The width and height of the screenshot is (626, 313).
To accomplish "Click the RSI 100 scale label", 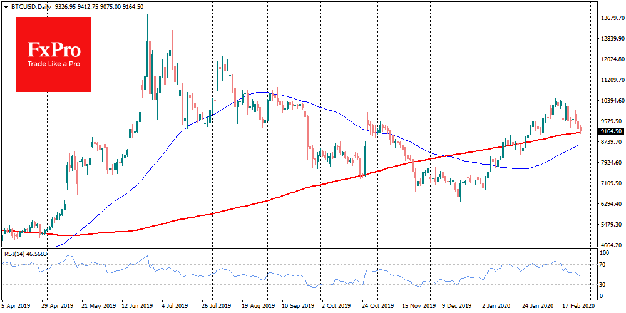I will [605, 253].
